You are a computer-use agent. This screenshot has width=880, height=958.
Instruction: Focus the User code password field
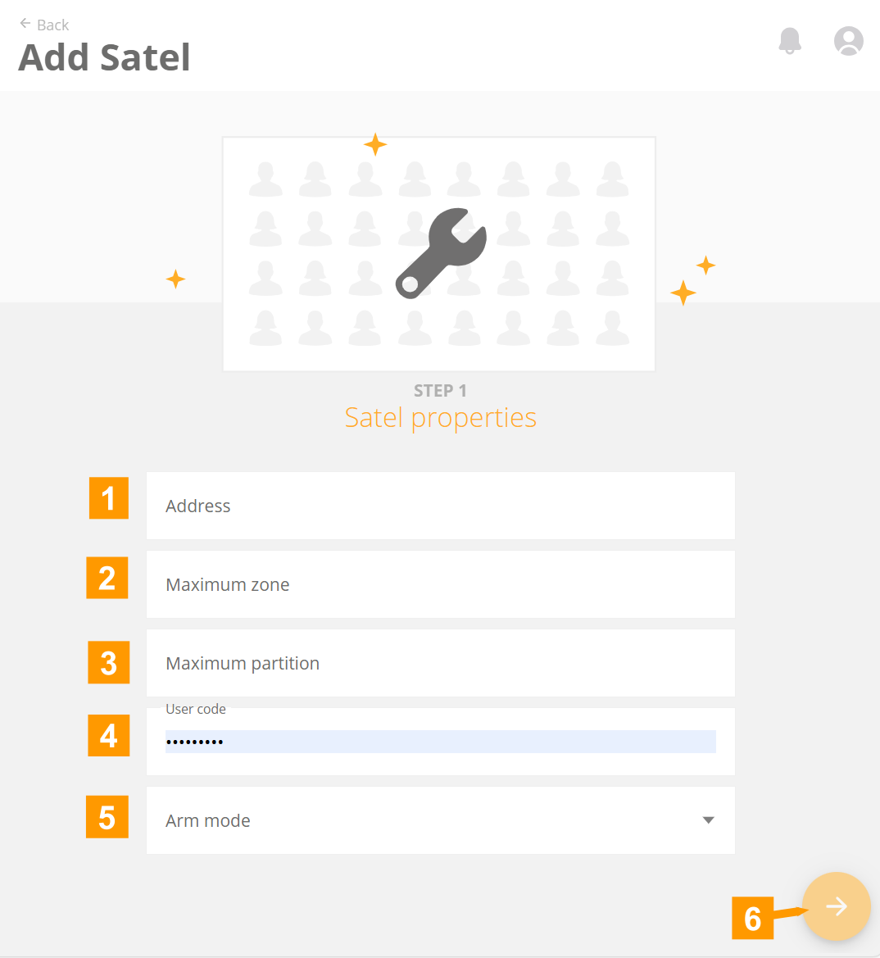click(x=440, y=741)
